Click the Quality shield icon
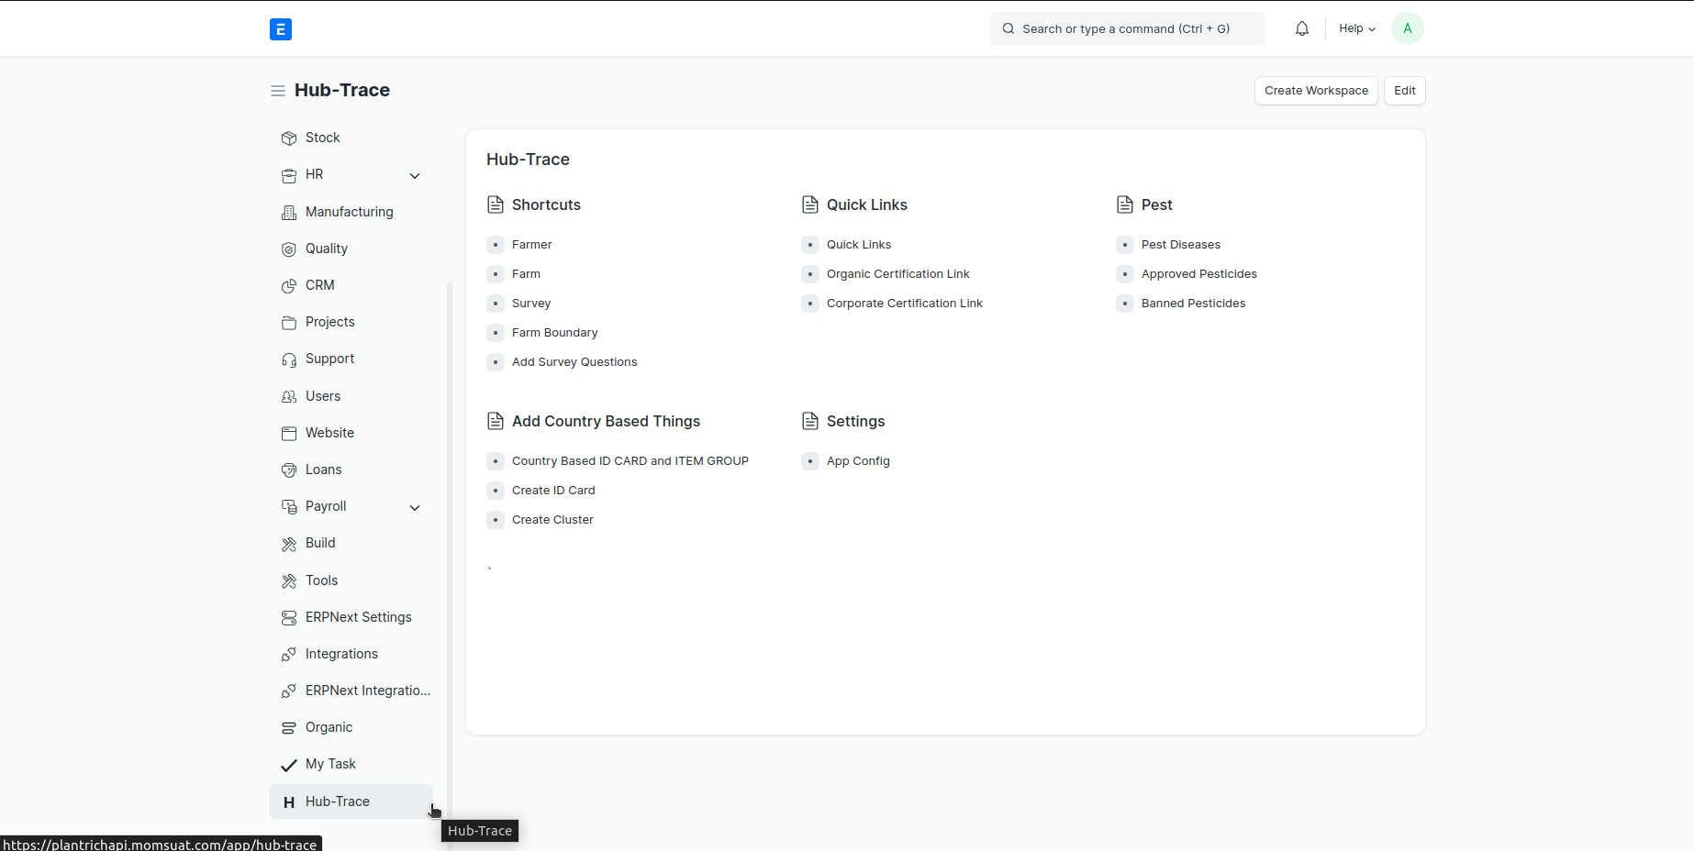Viewport: 1694px width, 851px height. (x=288, y=249)
